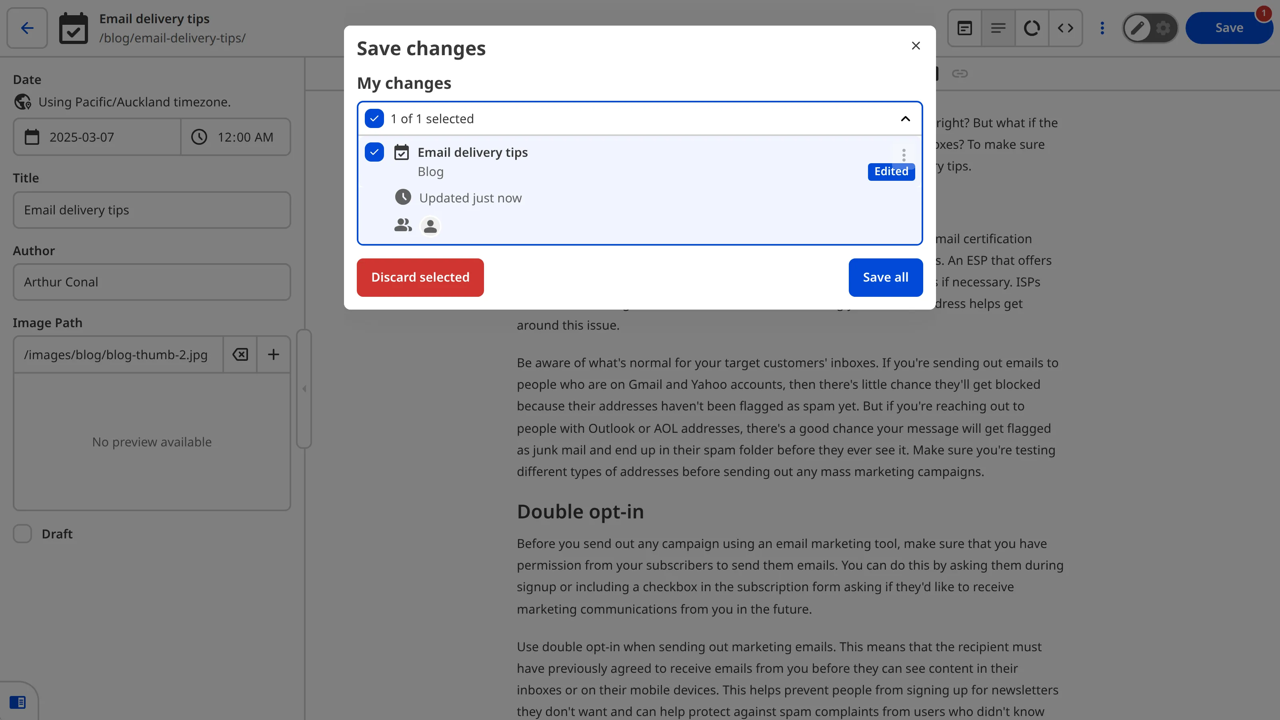Click the calendar icon of Email delivery tips change
This screenshot has width=1280, height=720.
pos(402,152)
